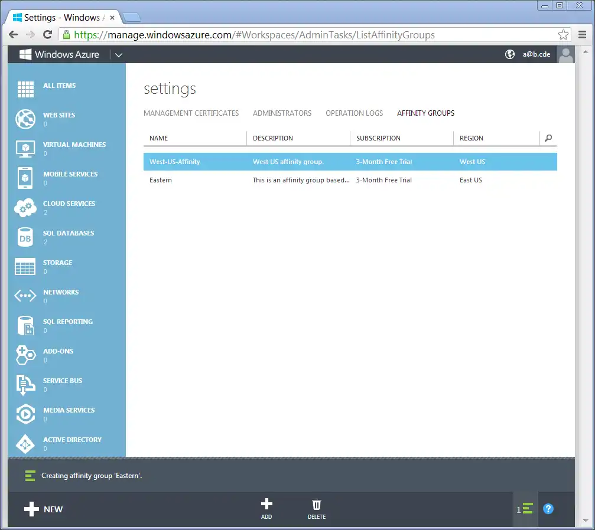Click the browser reload button
The image size is (595, 530).
(x=47, y=35)
